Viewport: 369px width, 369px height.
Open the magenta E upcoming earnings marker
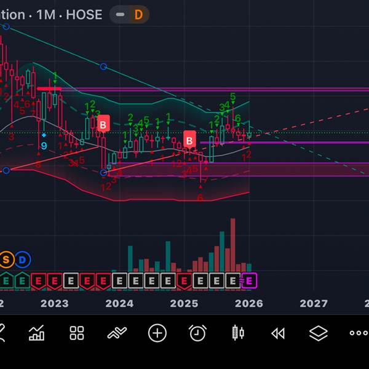249,280
